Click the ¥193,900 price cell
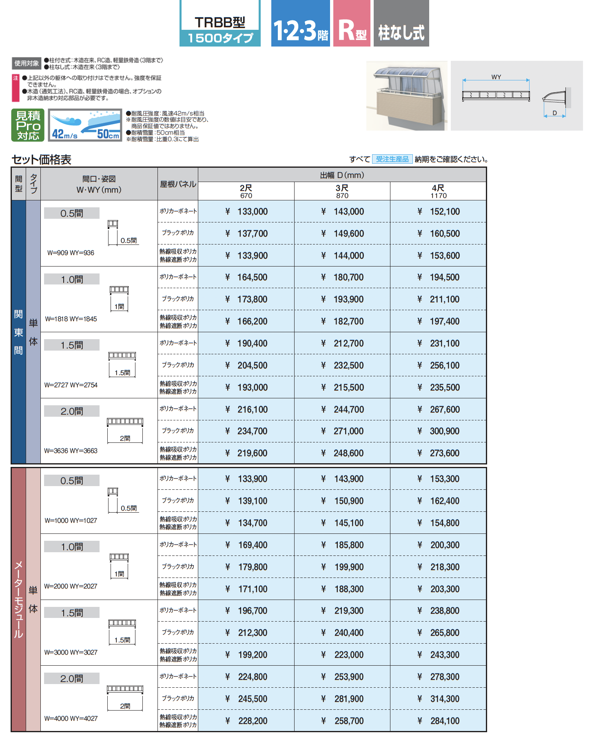 [342, 299]
